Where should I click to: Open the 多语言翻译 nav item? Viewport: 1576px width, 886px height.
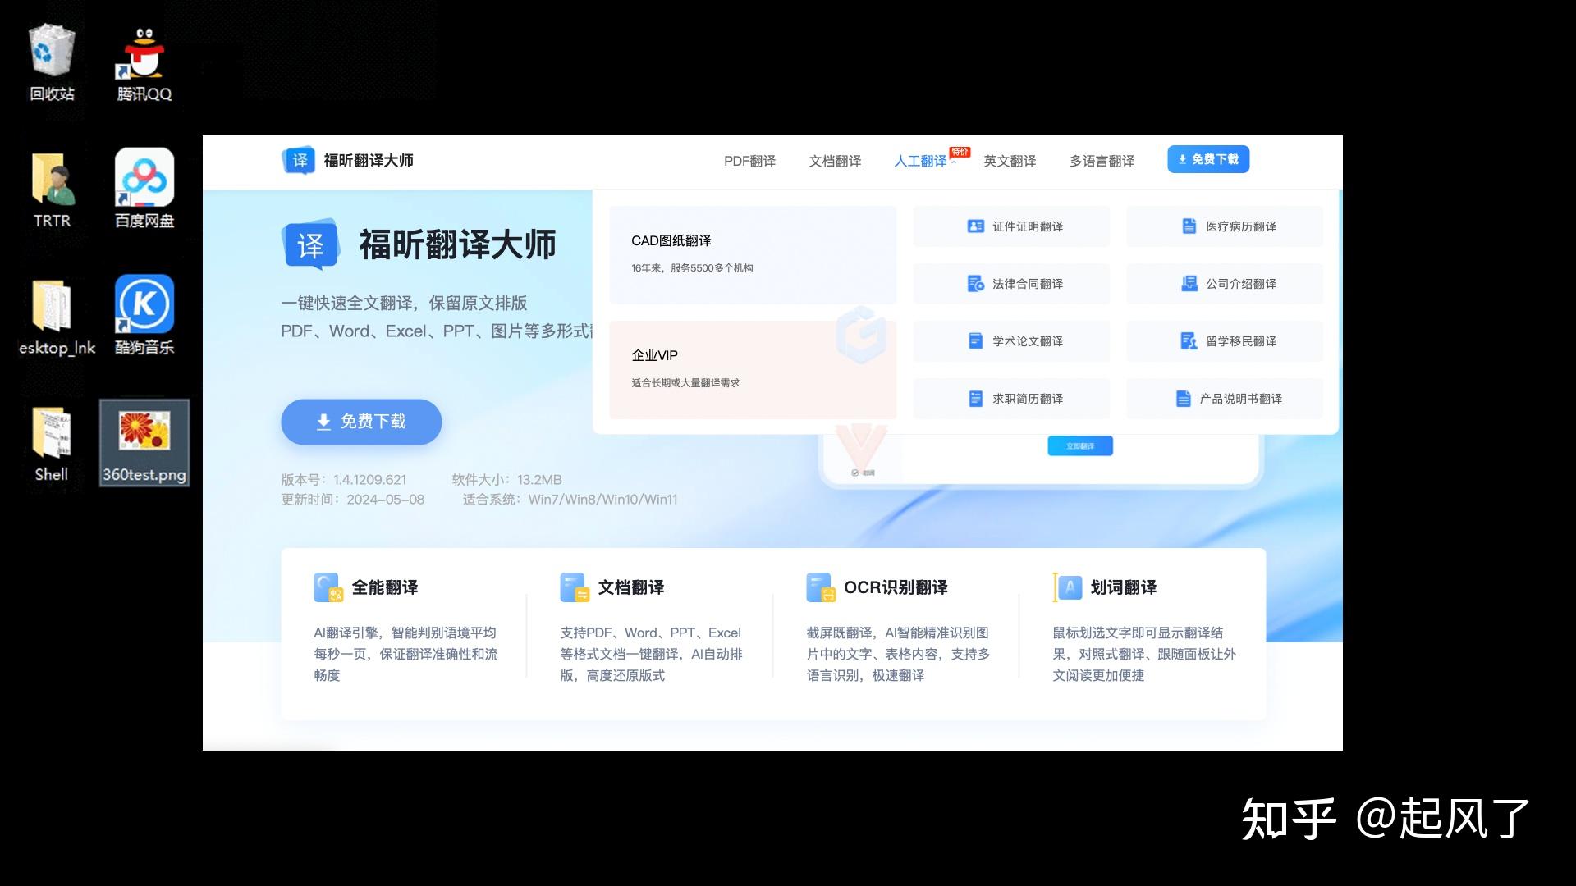pyautogui.click(x=1102, y=161)
